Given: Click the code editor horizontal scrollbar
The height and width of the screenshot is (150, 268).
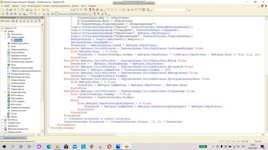Looking at the screenshot, I should click(x=82, y=135).
